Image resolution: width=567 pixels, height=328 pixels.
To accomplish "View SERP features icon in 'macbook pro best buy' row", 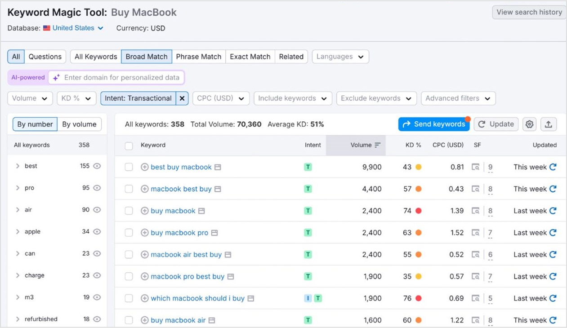I will 475,276.
